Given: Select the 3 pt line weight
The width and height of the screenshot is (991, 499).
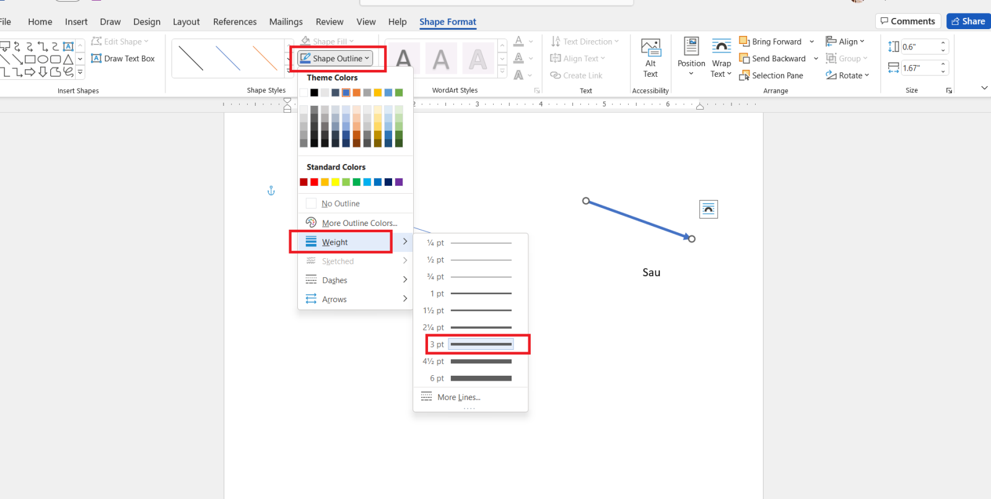Looking at the screenshot, I should coord(471,344).
